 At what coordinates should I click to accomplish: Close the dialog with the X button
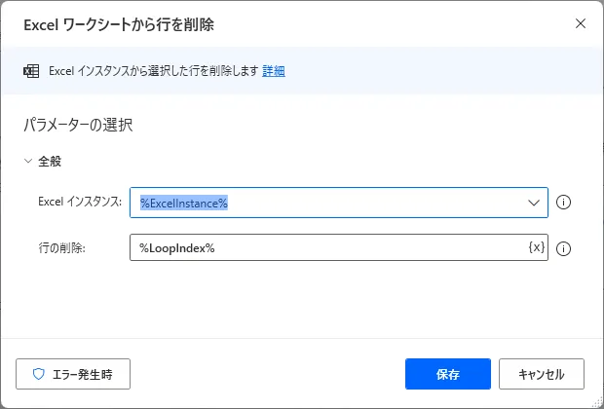pos(581,23)
